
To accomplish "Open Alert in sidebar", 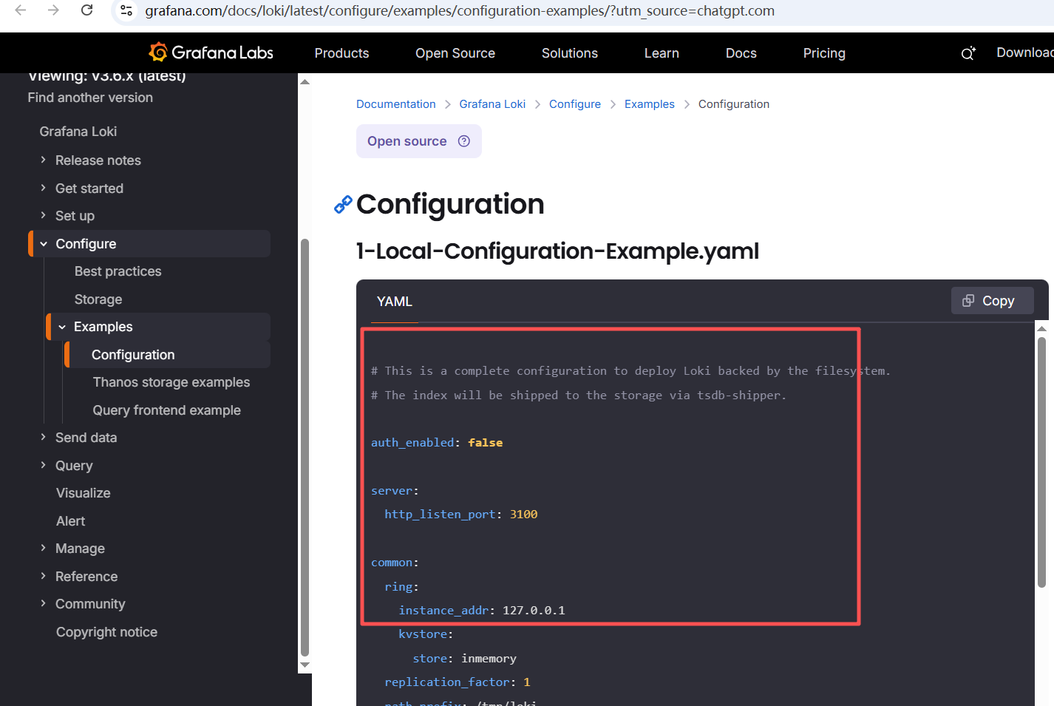I will 71,521.
